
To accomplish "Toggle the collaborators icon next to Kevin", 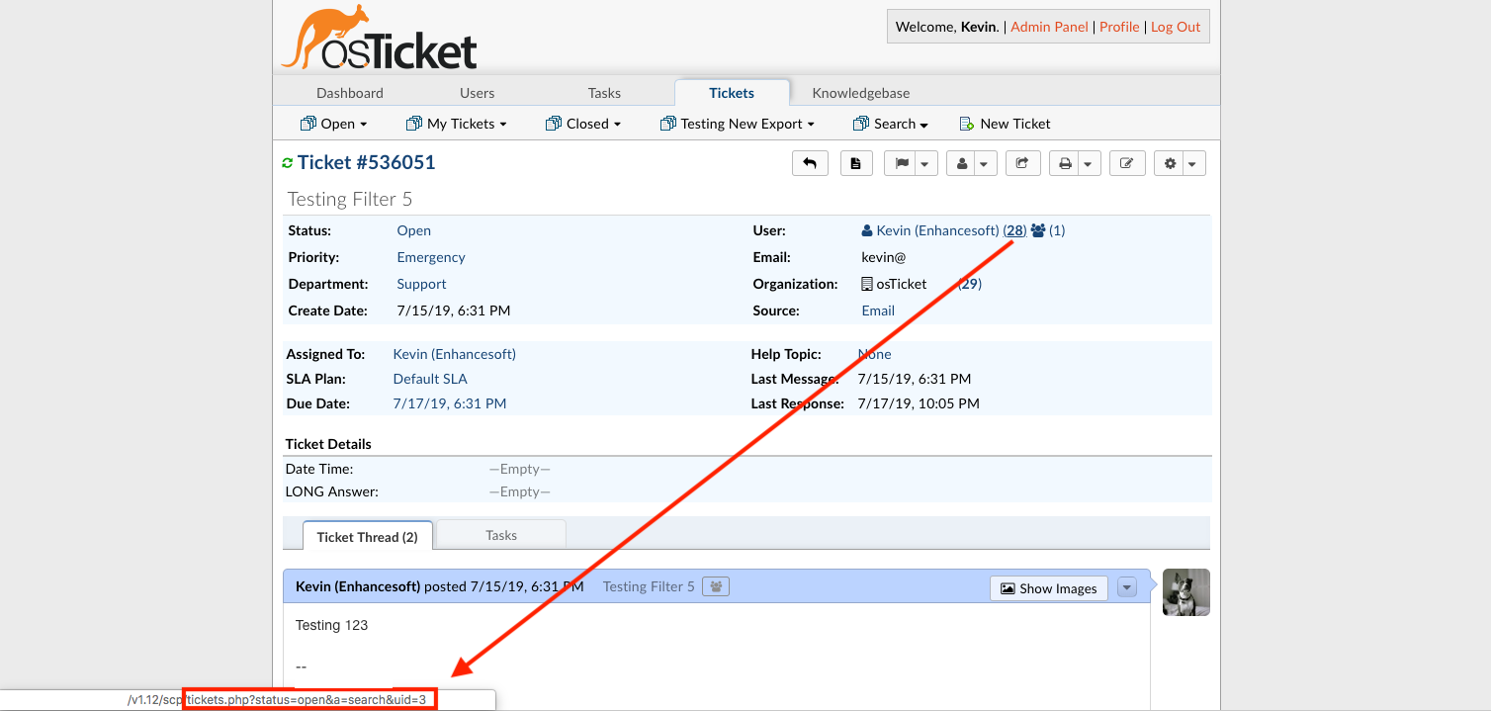I will pyautogui.click(x=1036, y=229).
